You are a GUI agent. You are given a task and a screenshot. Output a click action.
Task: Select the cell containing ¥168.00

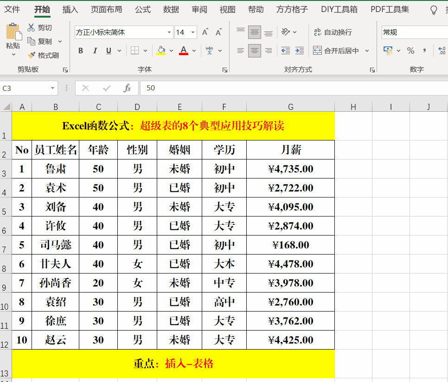pyautogui.click(x=291, y=245)
